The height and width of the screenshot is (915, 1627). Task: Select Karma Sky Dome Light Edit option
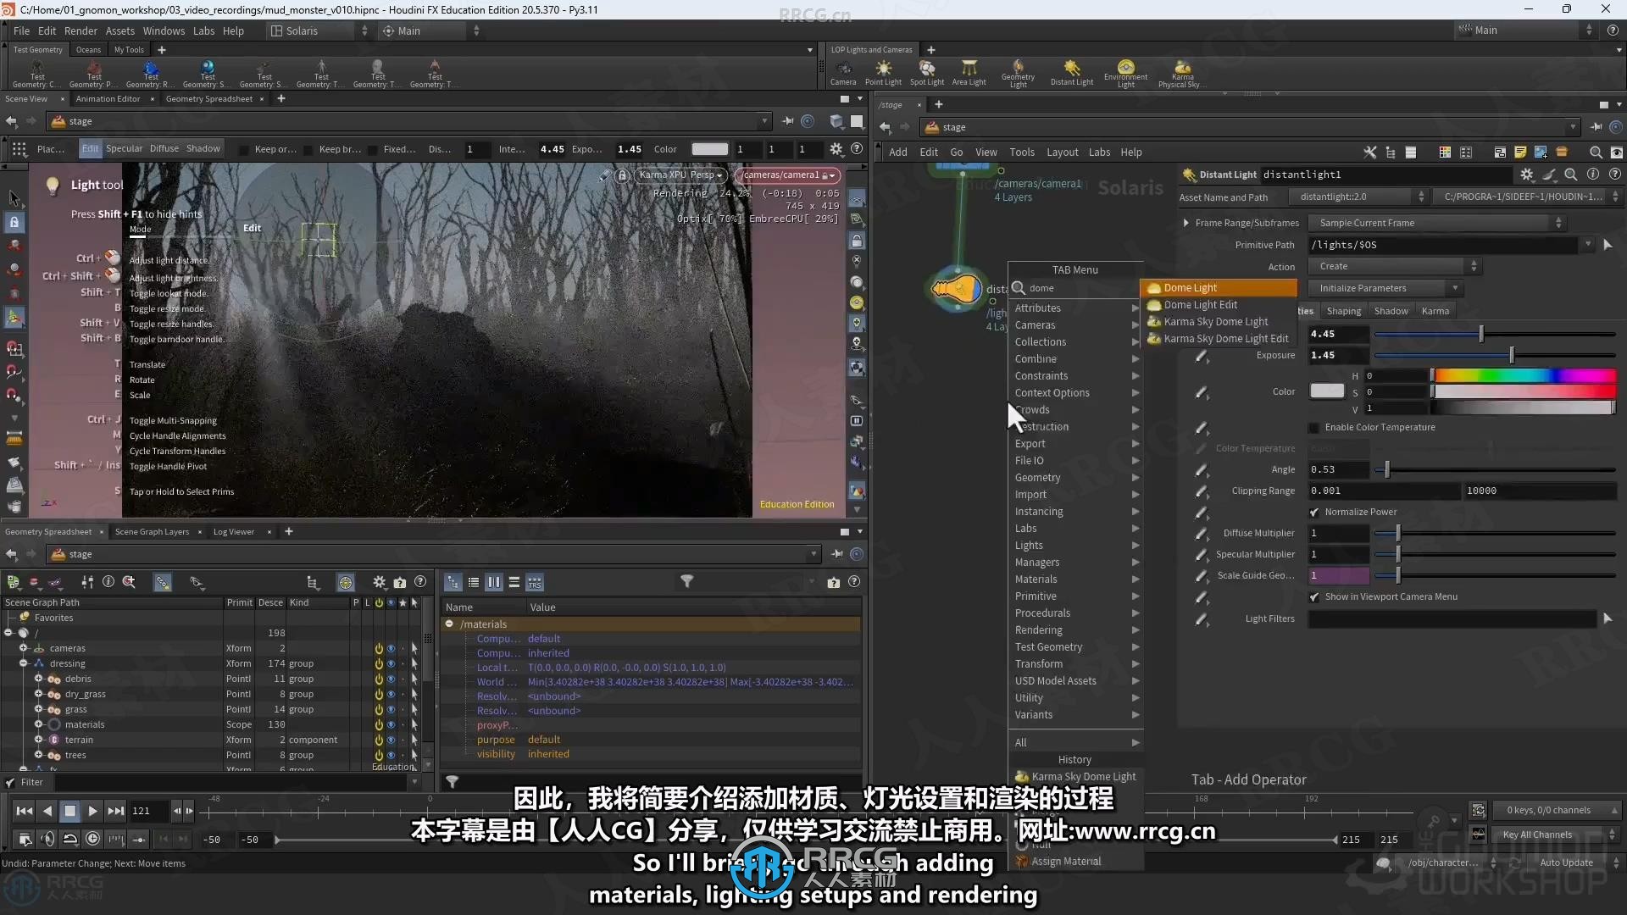tap(1226, 337)
